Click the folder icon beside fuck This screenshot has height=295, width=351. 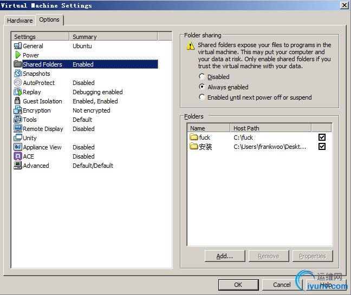point(193,137)
